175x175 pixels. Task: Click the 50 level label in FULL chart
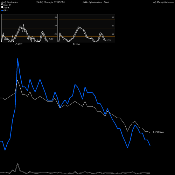113,26
